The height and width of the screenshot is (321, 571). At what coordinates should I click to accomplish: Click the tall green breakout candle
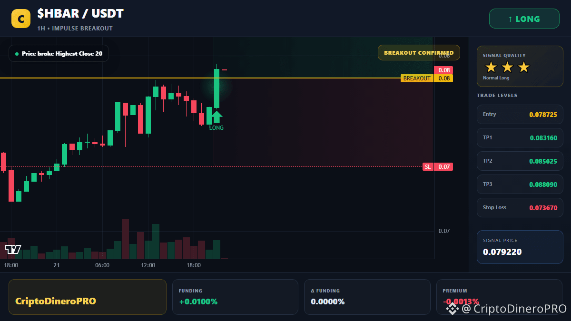(217, 88)
